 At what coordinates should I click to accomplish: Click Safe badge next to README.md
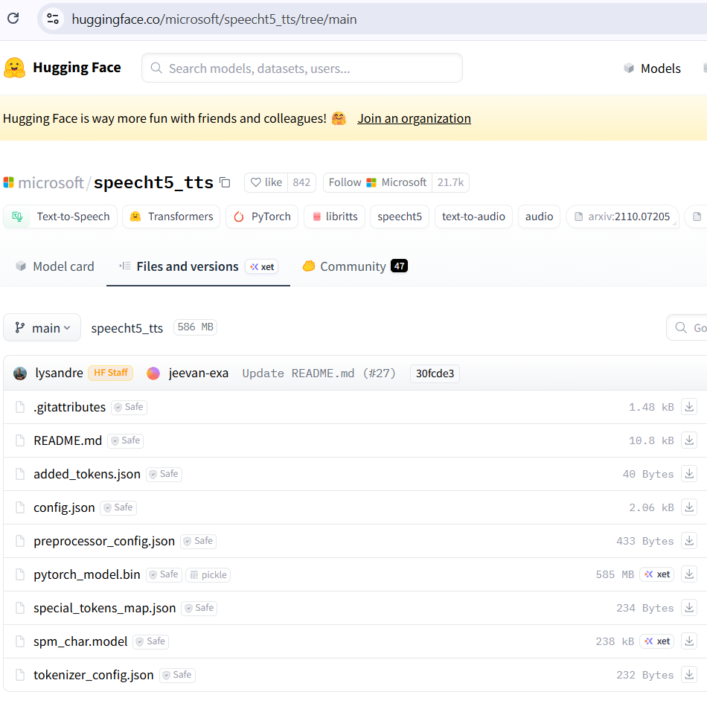[126, 440]
